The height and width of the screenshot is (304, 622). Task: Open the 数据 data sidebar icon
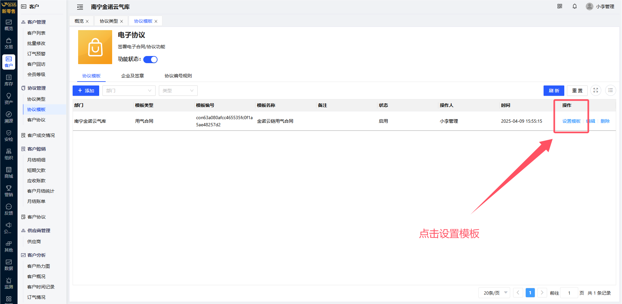click(x=9, y=265)
